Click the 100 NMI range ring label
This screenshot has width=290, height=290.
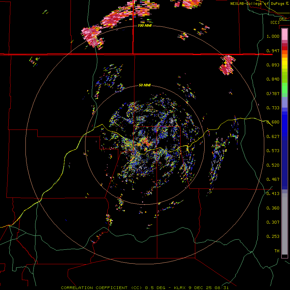point(145,25)
